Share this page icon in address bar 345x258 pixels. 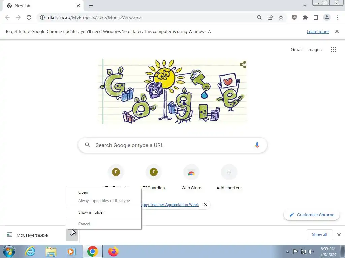[x=270, y=17]
